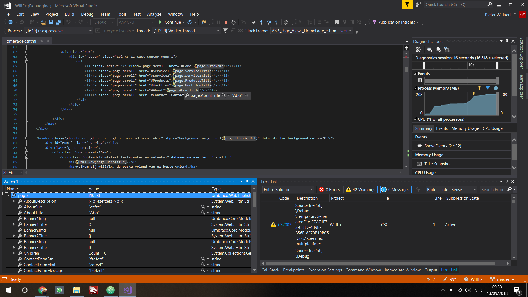Click in the Quick Launch search box

point(458,5)
